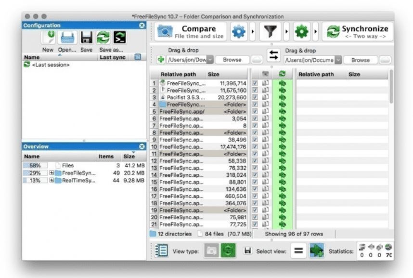
Task: Select action view type green sync icon
Action: coord(228,251)
